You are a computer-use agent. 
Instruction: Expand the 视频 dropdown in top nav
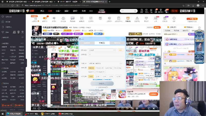click(x=67, y=11)
